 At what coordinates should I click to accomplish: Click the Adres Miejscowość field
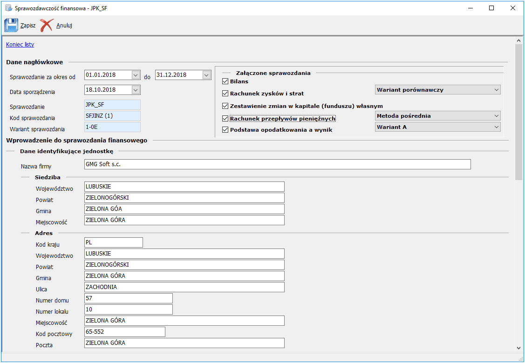tap(184, 321)
